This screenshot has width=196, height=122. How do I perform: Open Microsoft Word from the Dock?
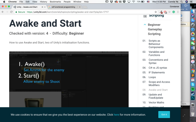click(x=193, y=48)
